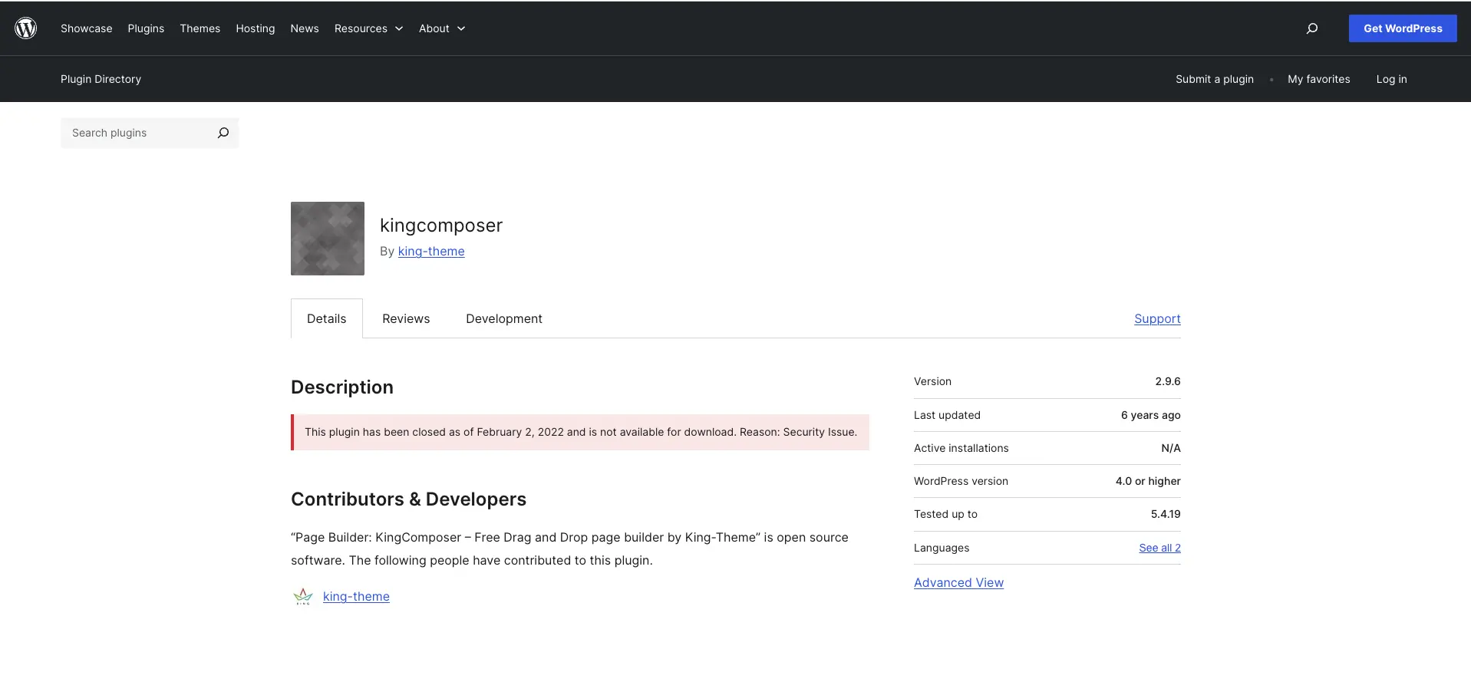
Task: Switch to the Reviews tab
Action: [x=406, y=318]
